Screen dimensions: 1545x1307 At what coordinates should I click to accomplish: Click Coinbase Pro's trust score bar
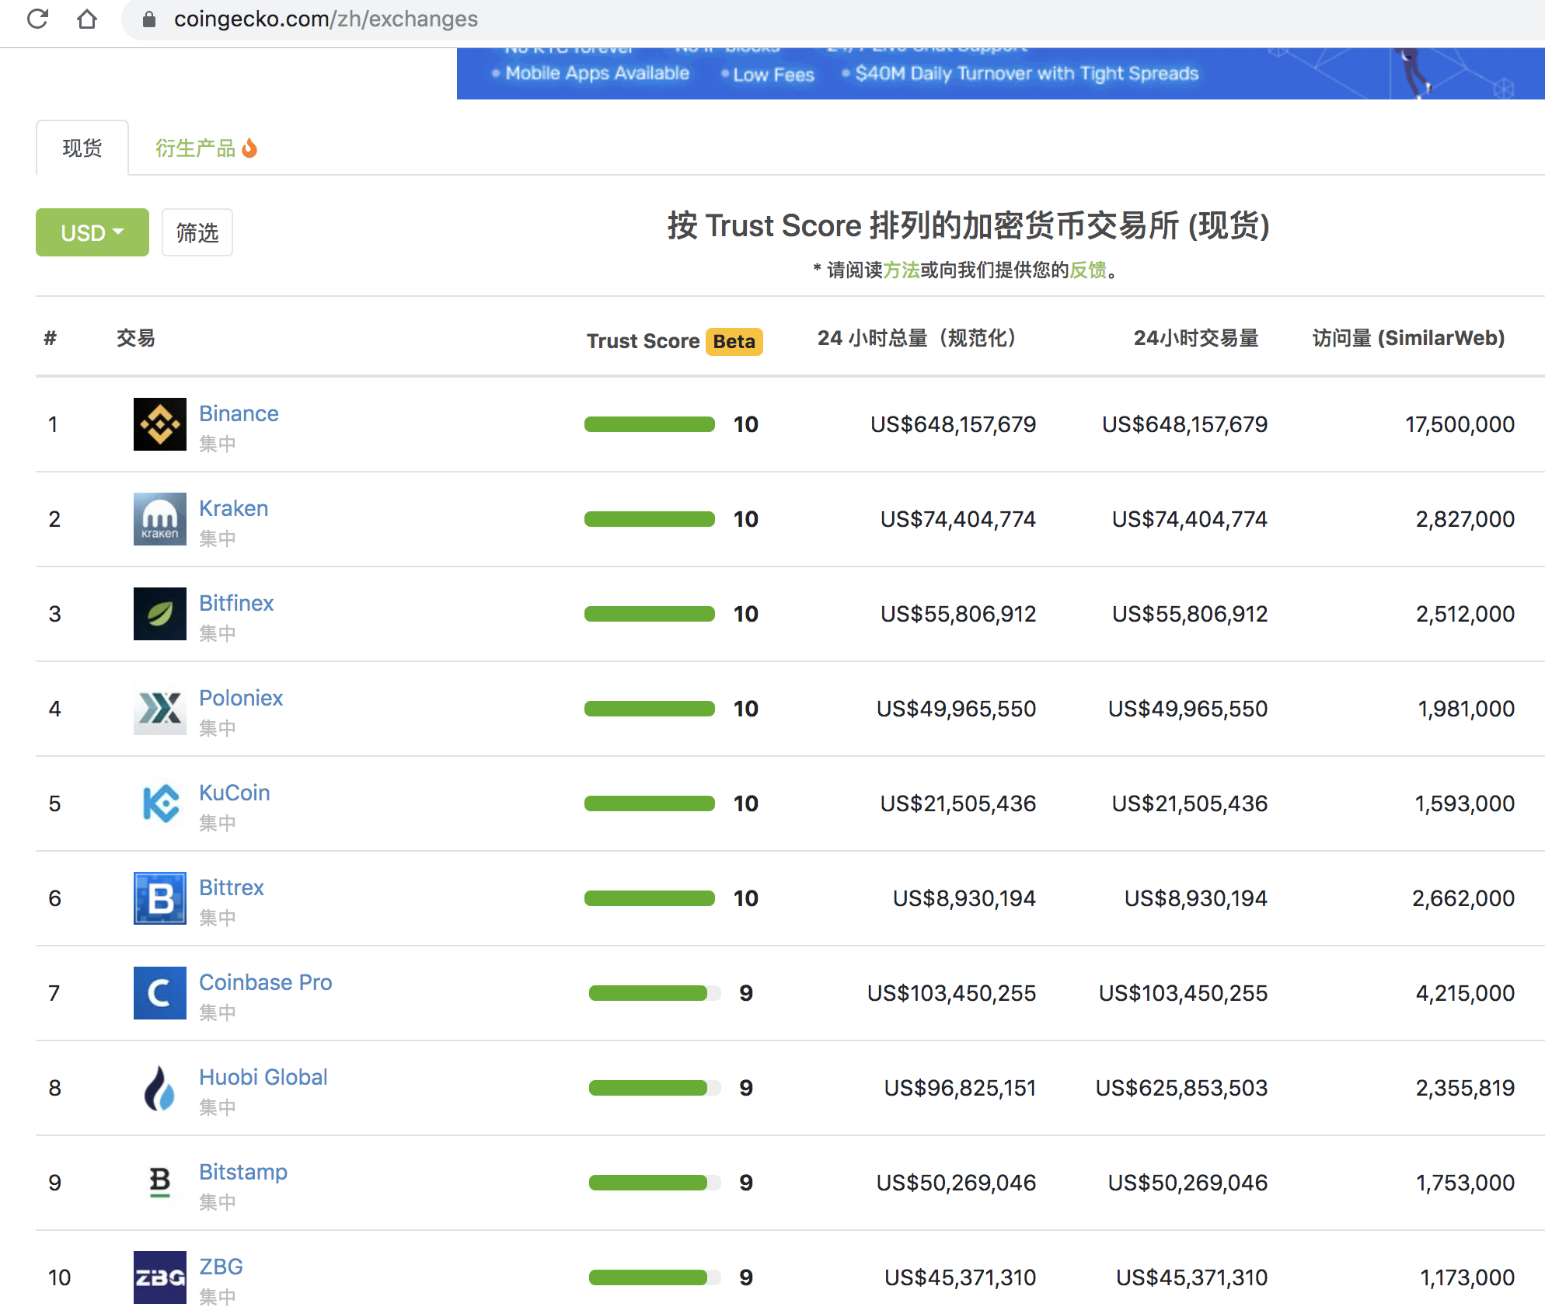coord(654,993)
